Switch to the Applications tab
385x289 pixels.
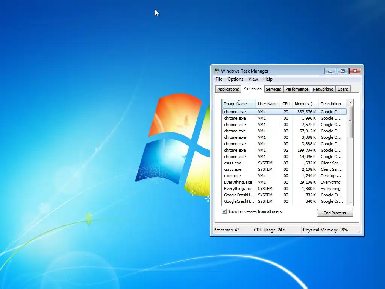[228, 89]
